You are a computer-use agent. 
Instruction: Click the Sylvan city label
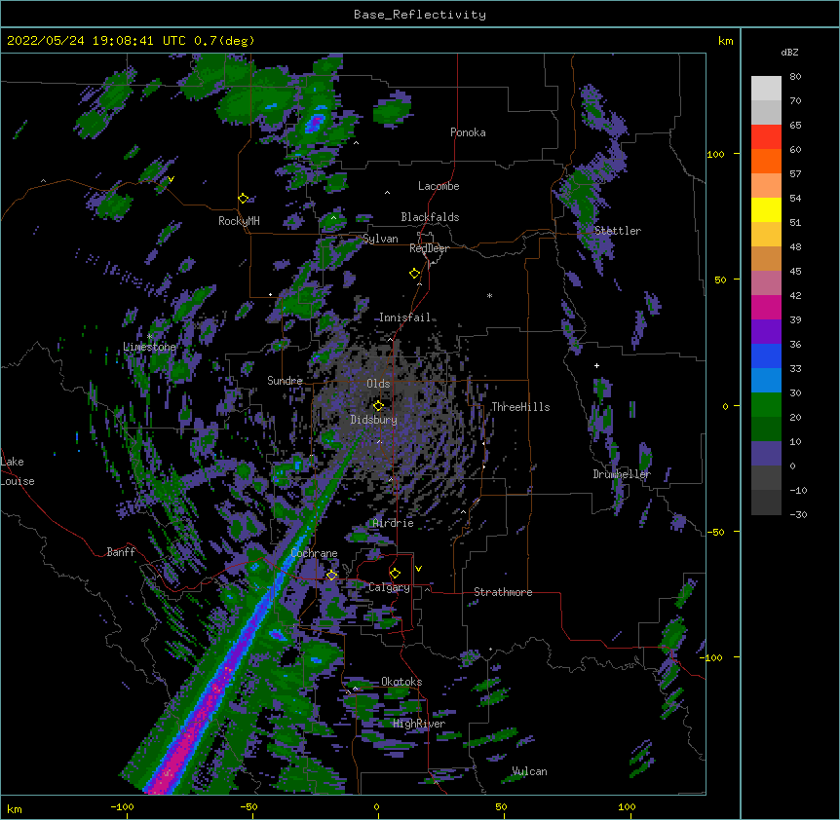(x=380, y=239)
